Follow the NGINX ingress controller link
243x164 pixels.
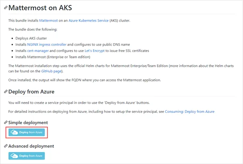coord(47,44)
